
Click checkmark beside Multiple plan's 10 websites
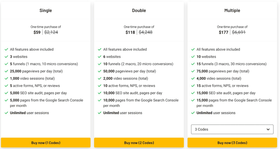[193, 57]
